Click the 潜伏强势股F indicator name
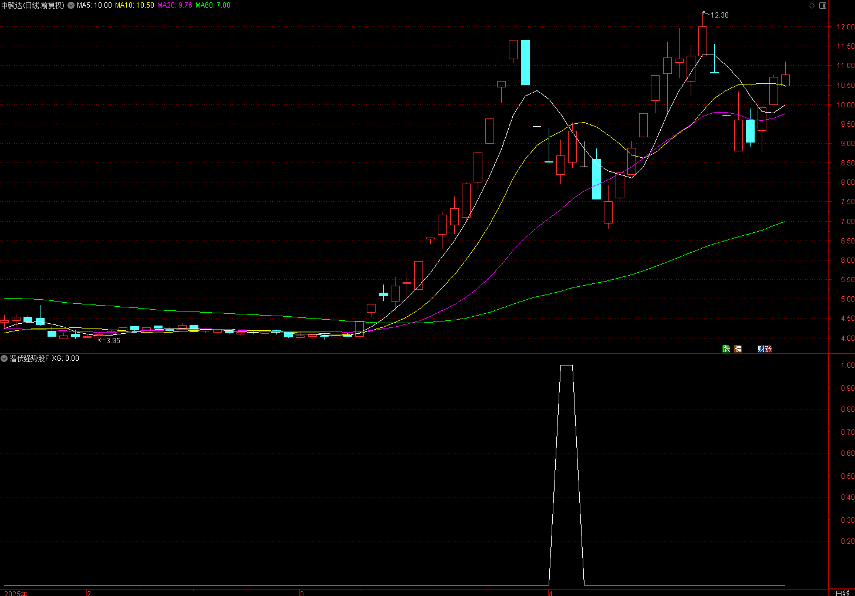The width and height of the screenshot is (855, 596). tap(29, 358)
